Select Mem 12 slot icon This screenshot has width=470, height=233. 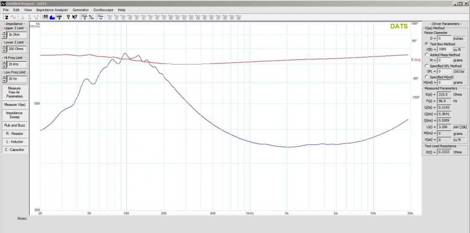[x=184, y=17]
